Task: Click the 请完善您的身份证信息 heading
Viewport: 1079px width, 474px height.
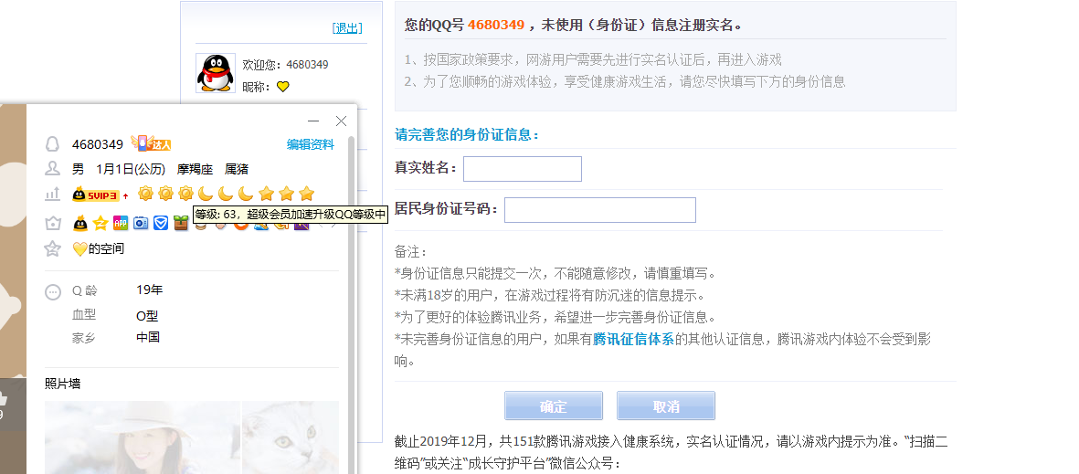Action: [x=467, y=135]
